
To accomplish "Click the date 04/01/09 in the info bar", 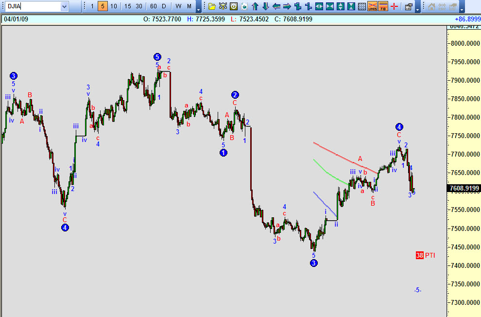I will (x=16, y=19).
